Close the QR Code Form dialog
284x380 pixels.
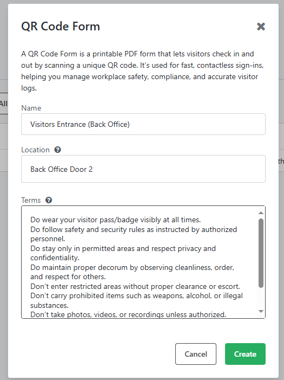[x=261, y=27]
